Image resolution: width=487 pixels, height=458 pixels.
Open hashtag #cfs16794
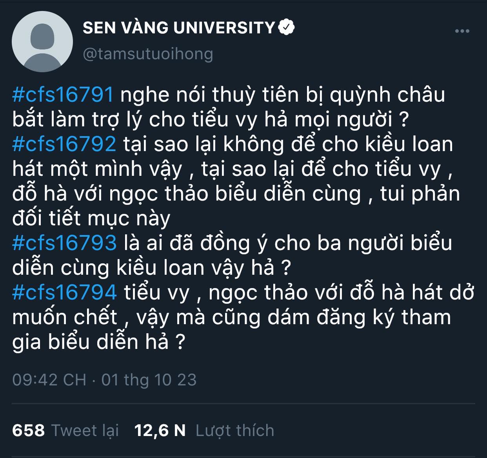(64, 292)
